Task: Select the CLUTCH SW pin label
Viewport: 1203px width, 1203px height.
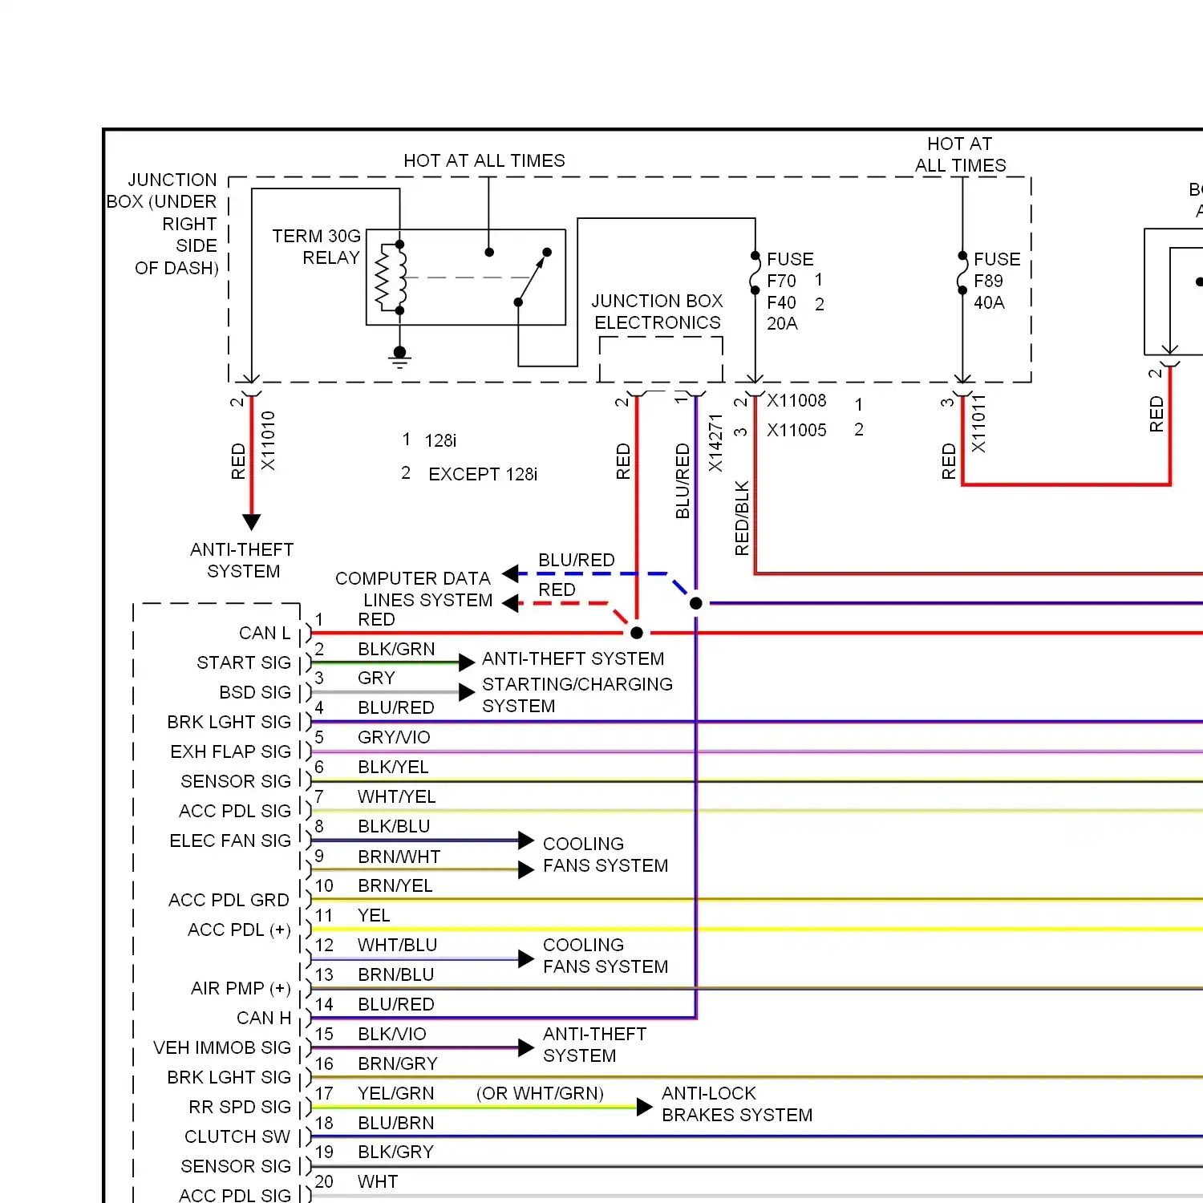Action: (x=237, y=1137)
